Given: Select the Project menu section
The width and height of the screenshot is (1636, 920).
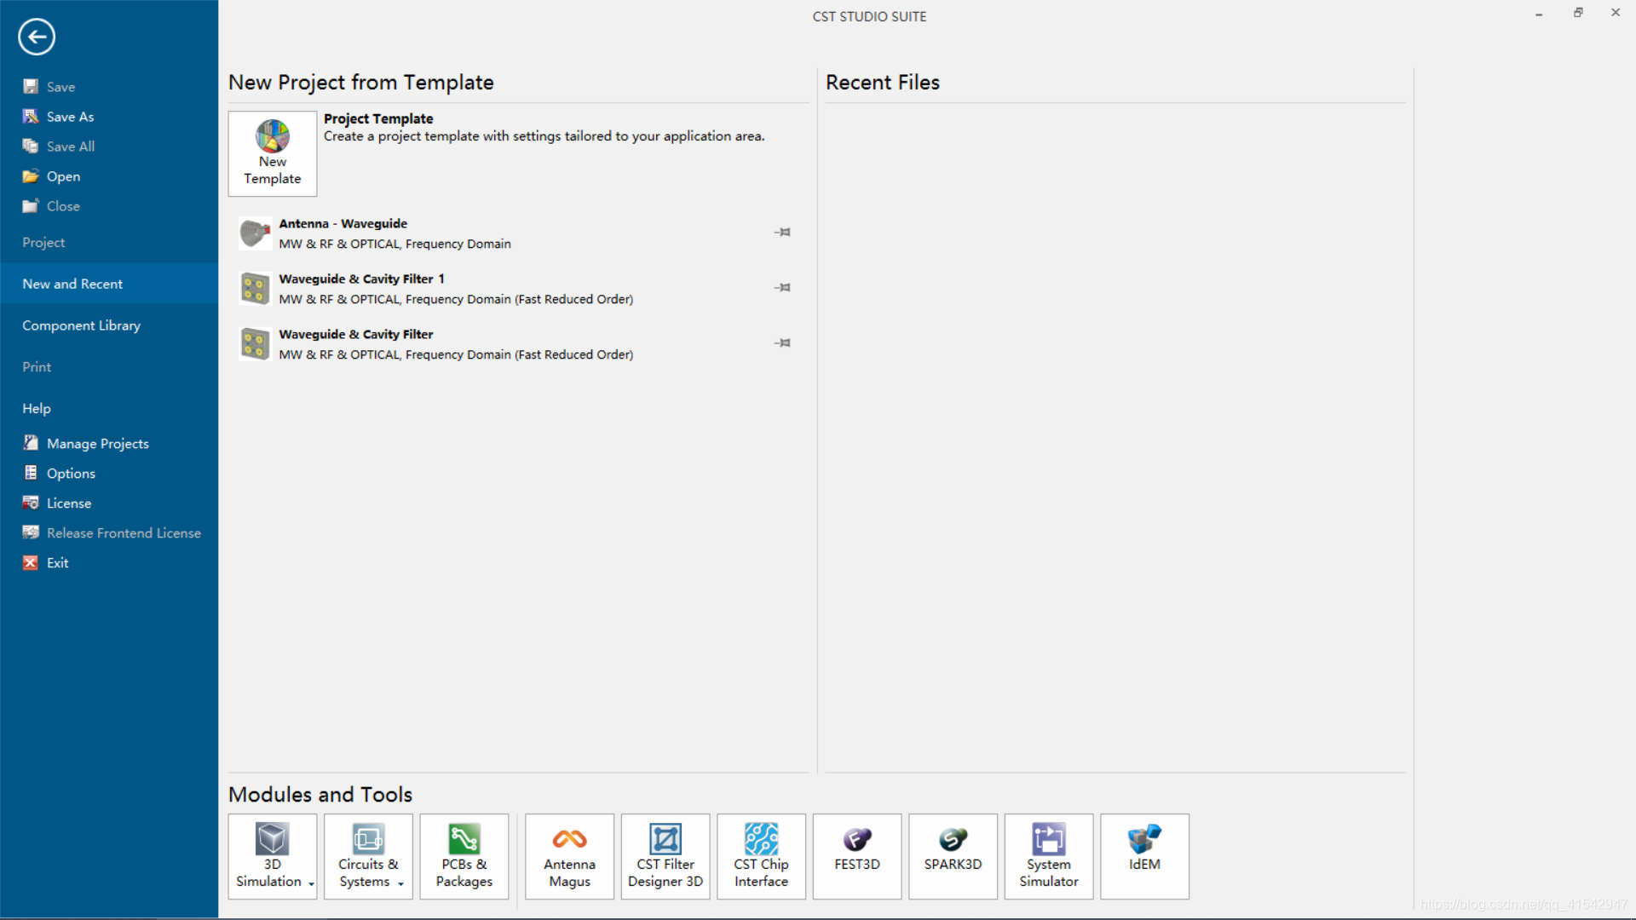Looking at the screenshot, I should click(x=109, y=243).
